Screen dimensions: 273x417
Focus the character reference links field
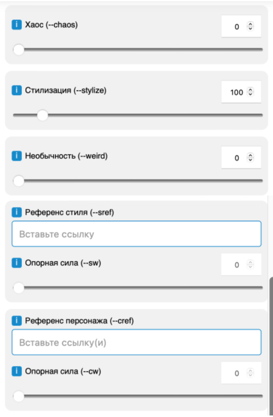pos(136,342)
